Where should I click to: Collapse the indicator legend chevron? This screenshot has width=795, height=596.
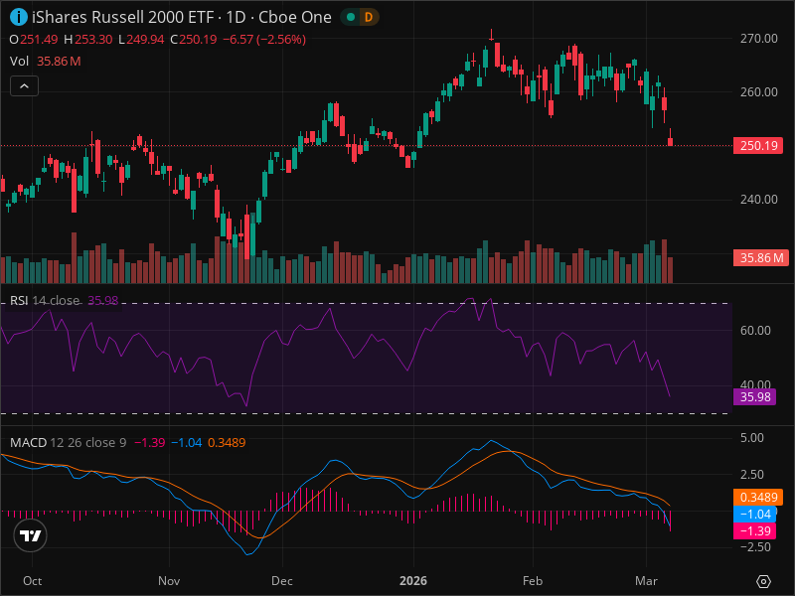pyautogui.click(x=24, y=86)
